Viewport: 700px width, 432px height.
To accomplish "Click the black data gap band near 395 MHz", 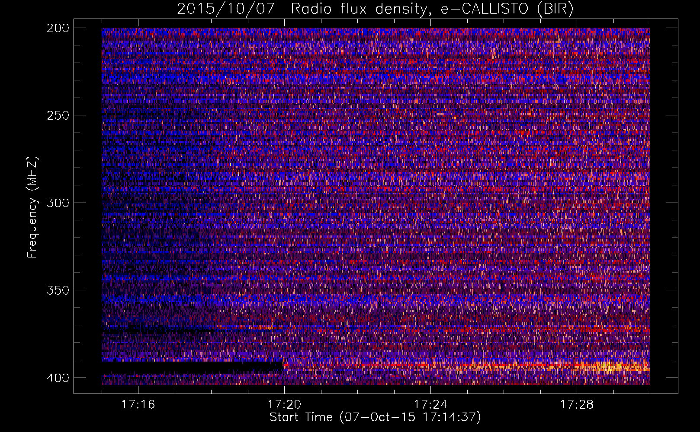I will [x=193, y=367].
